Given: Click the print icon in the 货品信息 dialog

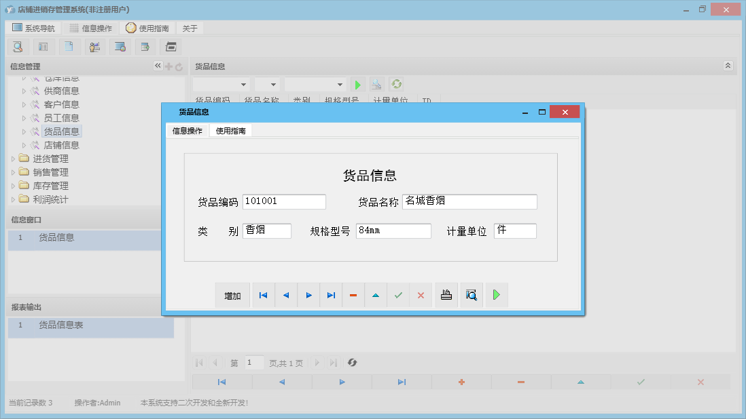Looking at the screenshot, I should pyautogui.click(x=446, y=295).
